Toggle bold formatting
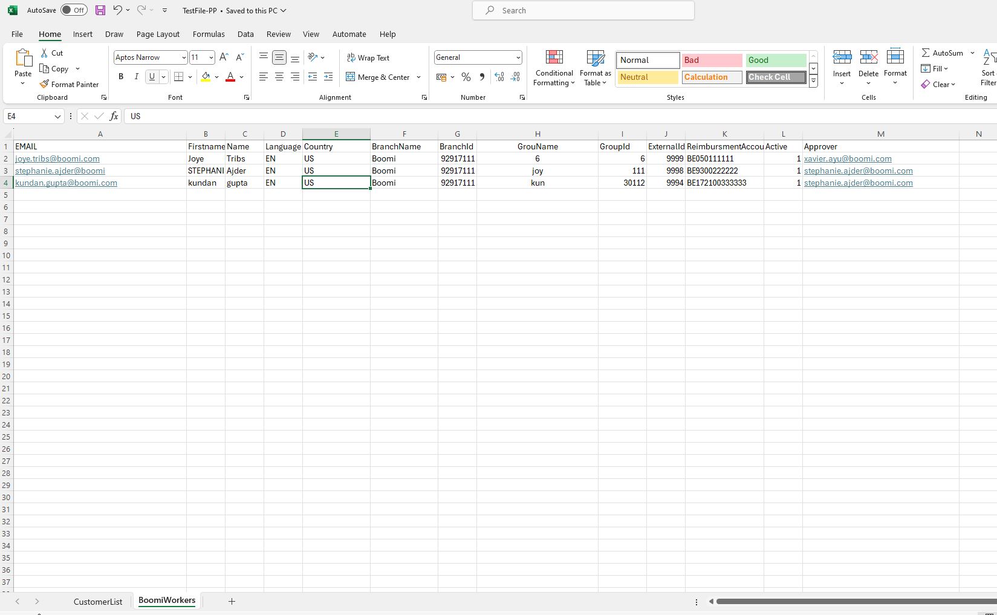The width and height of the screenshot is (997, 615). (x=120, y=77)
